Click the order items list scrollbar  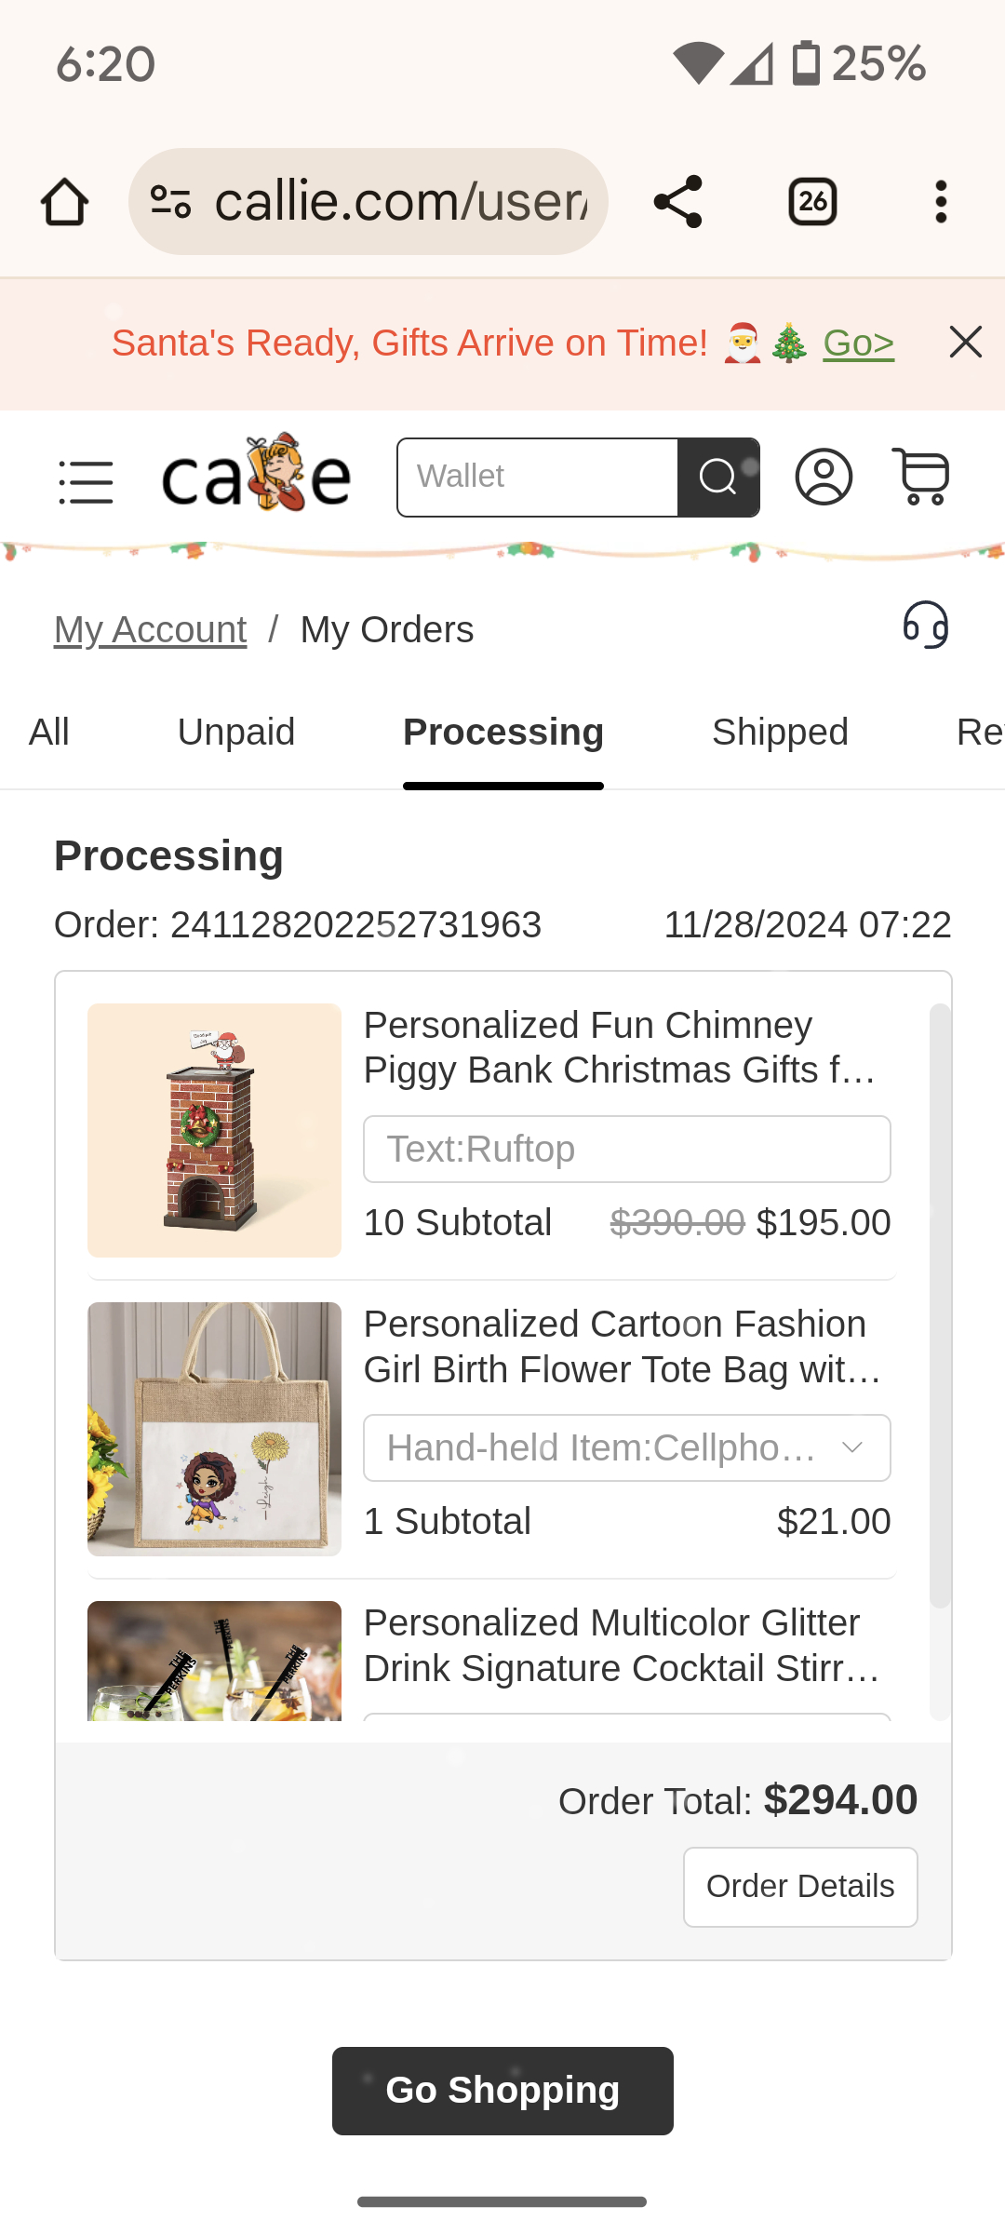(x=940, y=1303)
